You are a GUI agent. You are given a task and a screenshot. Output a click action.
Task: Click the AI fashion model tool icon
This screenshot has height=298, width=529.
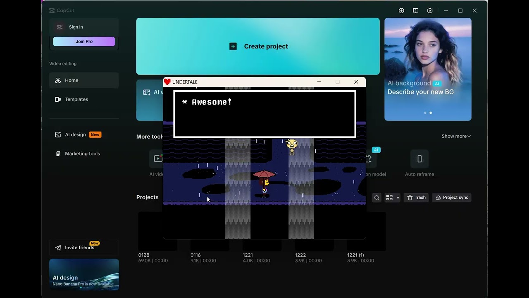click(369, 159)
